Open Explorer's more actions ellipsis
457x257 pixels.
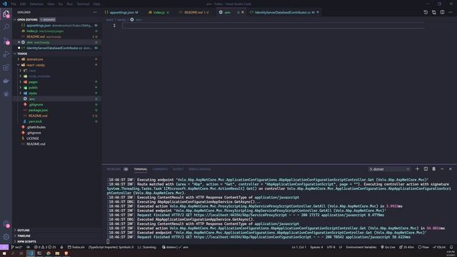click(95, 12)
